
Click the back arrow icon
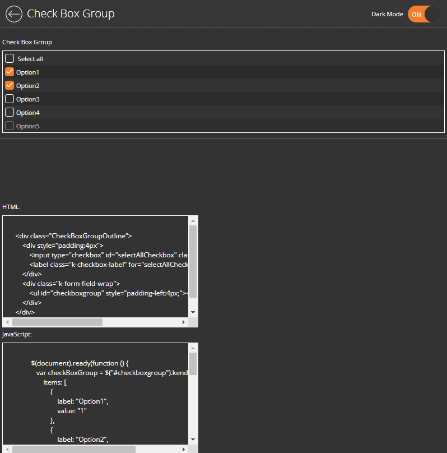pyautogui.click(x=14, y=14)
